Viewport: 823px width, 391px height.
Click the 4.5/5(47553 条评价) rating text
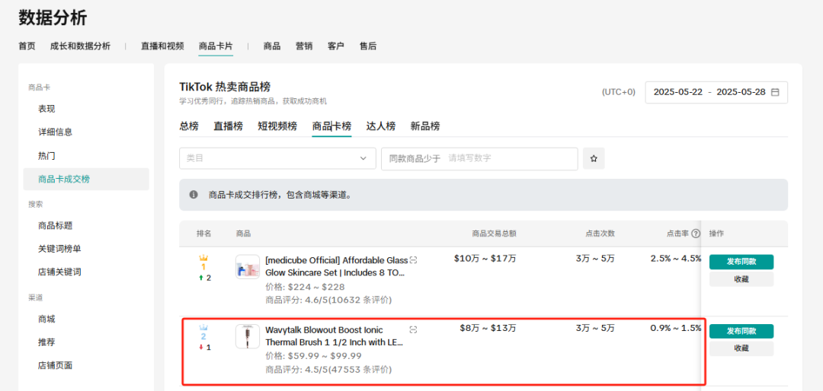pos(328,370)
